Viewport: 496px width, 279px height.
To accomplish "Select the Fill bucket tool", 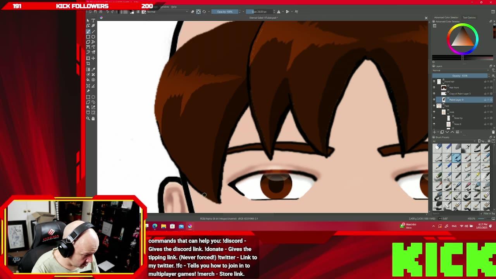I will tap(88, 79).
